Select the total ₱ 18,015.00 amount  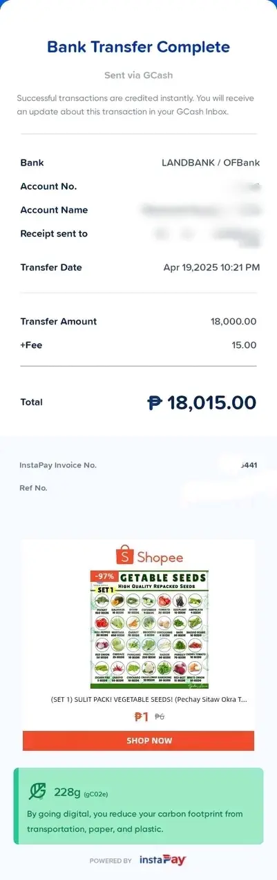pos(202,402)
